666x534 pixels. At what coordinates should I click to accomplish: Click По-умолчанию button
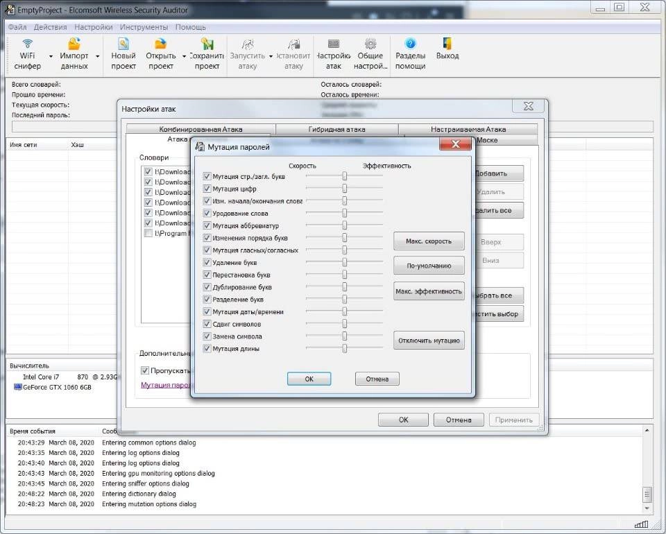click(429, 266)
